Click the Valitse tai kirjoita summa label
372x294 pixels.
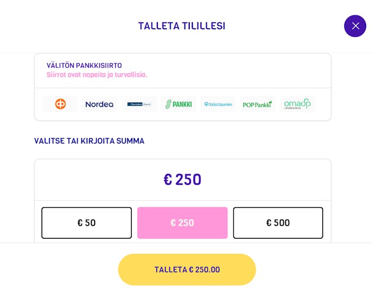pyautogui.click(x=89, y=141)
